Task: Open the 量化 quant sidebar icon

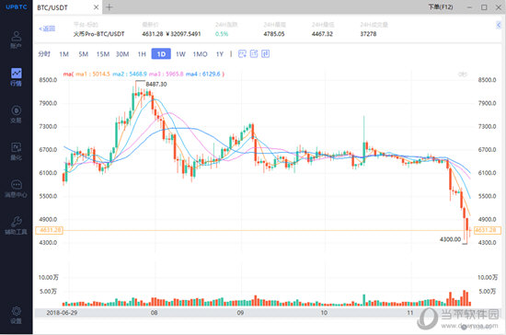Action: [17, 151]
